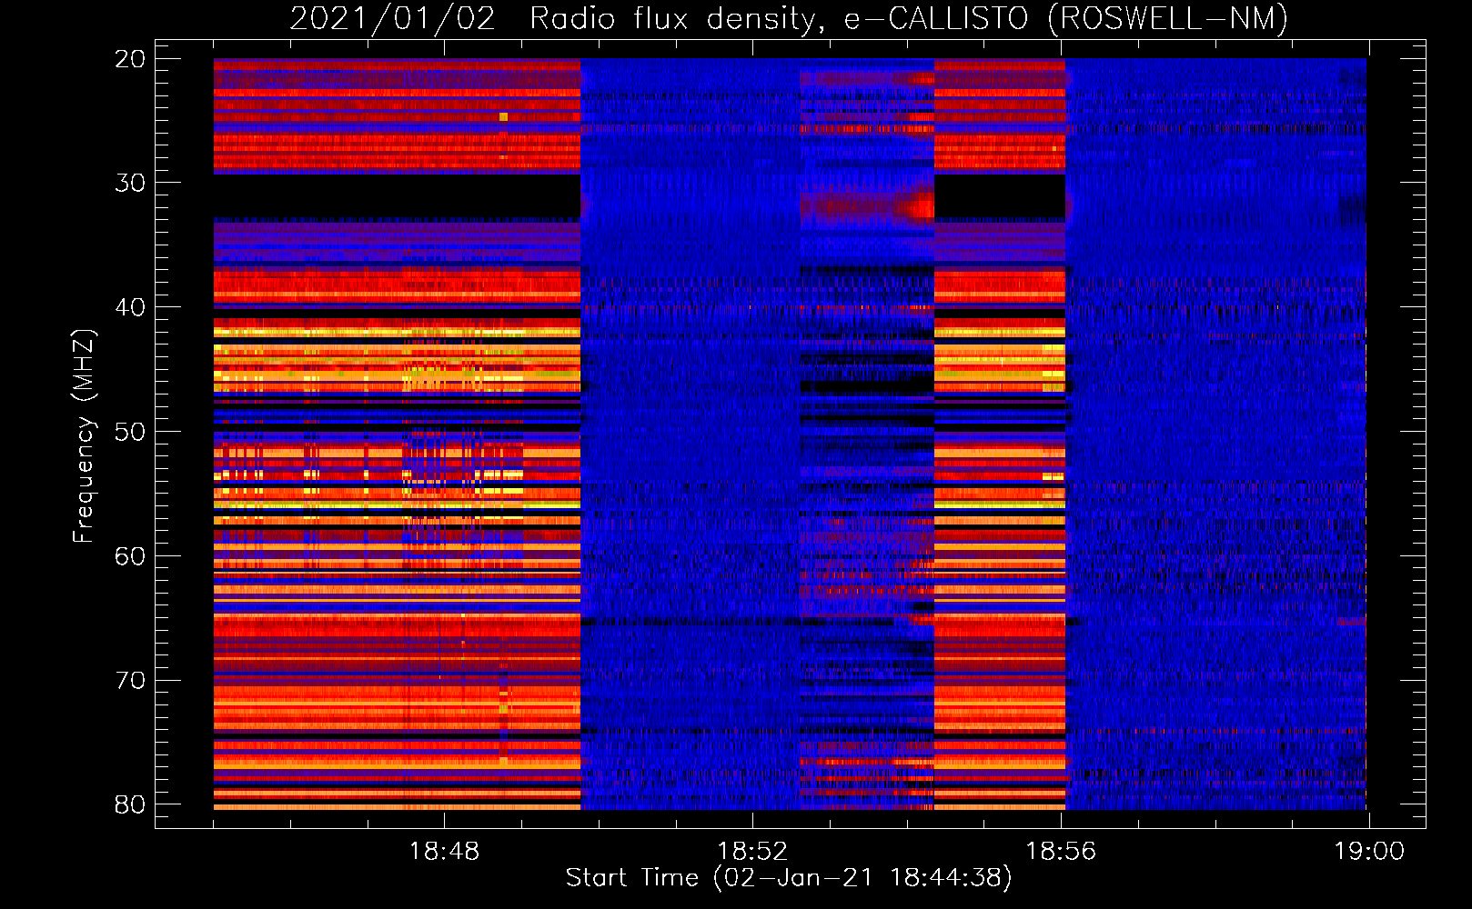
Task: Click the 'Start Time (02-Jan-21 18:44:38)' label
Action: pos(789,878)
